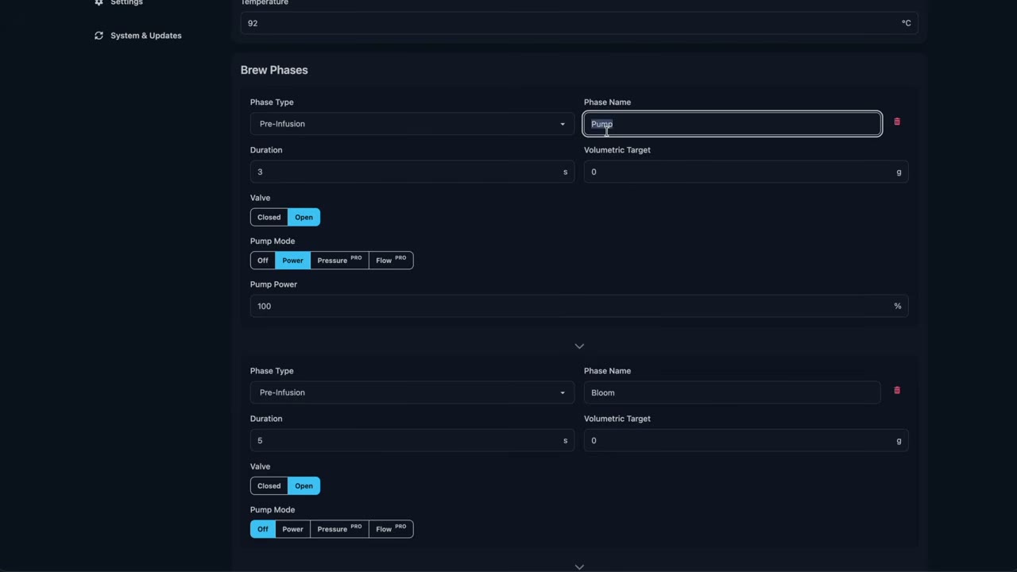Choose Flow PRO mode for Bloom phase
This screenshot has height=572, width=1017.
[x=391, y=529]
